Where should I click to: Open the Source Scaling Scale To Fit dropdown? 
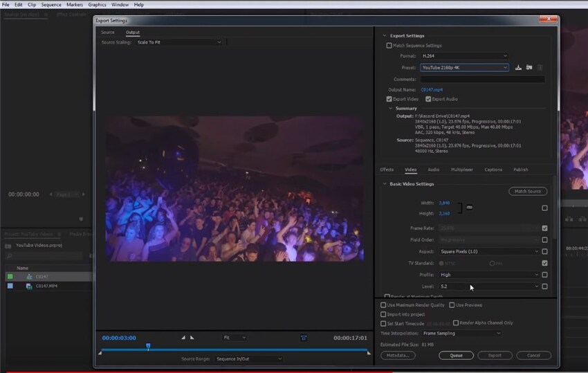(x=179, y=42)
